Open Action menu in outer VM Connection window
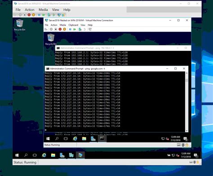The height and width of the screenshot is (176, 213). pos(30,10)
